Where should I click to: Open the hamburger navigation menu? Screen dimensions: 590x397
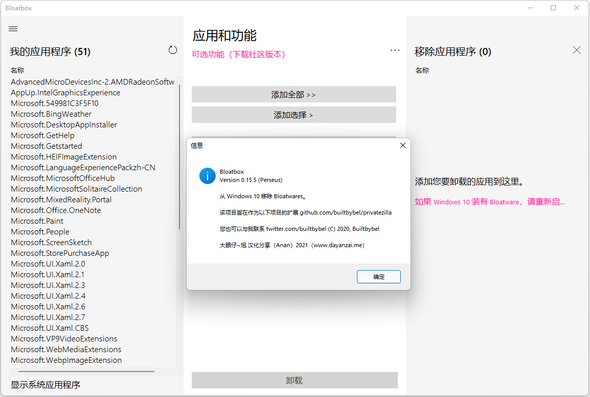(13, 29)
